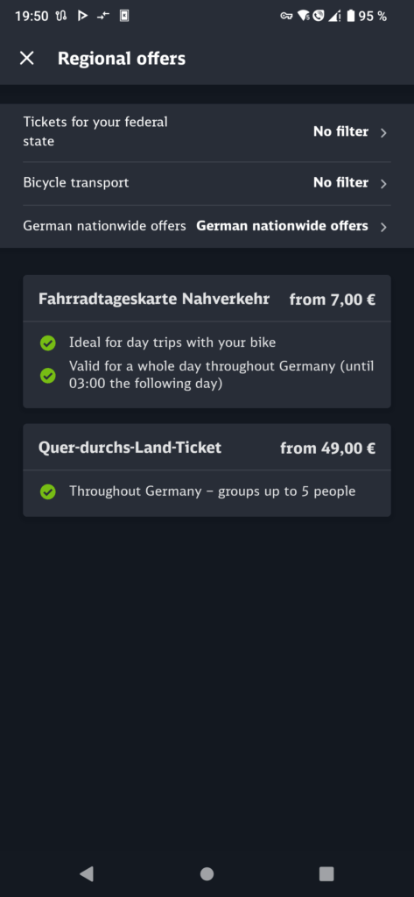Tap the VPN key status icon
The width and height of the screenshot is (414, 897).
[x=286, y=16]
